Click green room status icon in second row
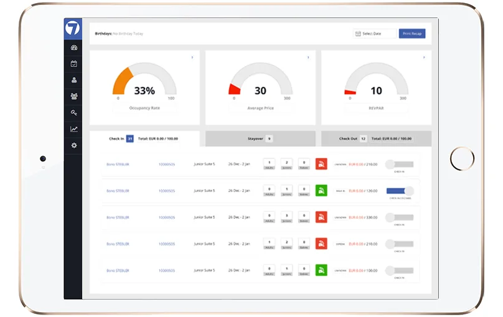Image resolution: width=503 pixels, height=317 pixels. (321, 191)
